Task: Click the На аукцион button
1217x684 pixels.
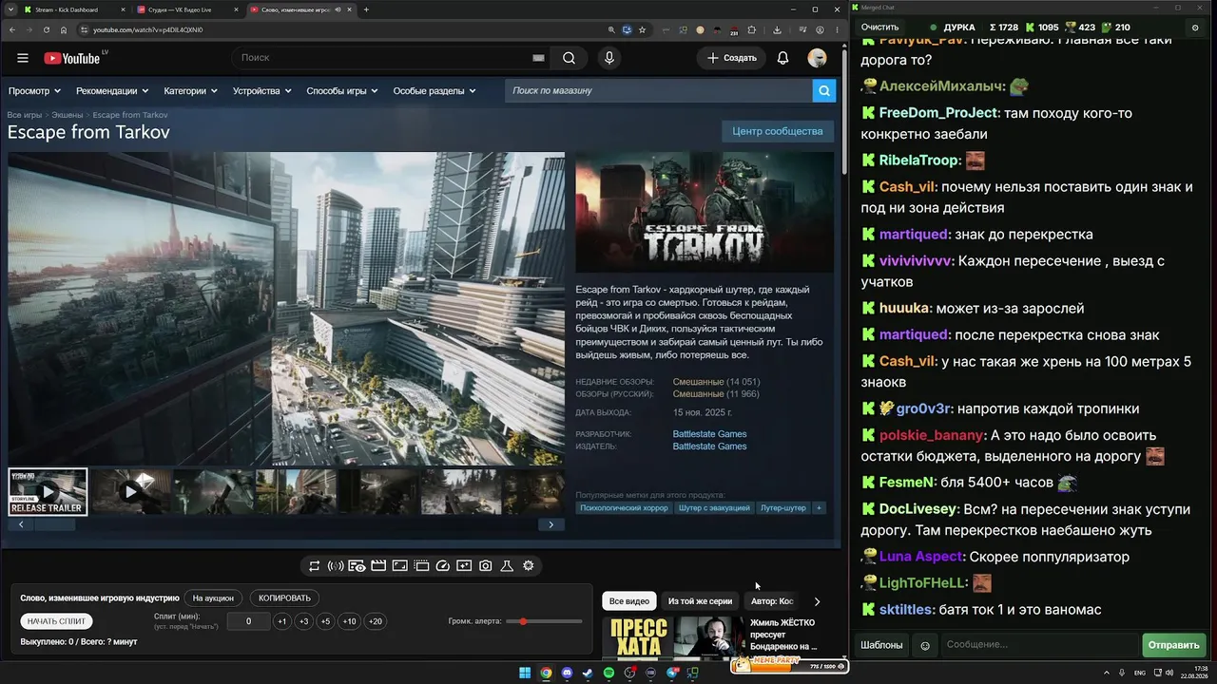Action: (x=213, y=598)
